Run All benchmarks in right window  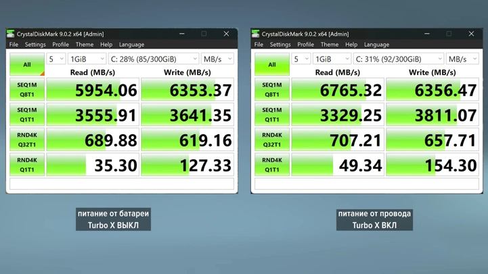(x=272, y=65)
